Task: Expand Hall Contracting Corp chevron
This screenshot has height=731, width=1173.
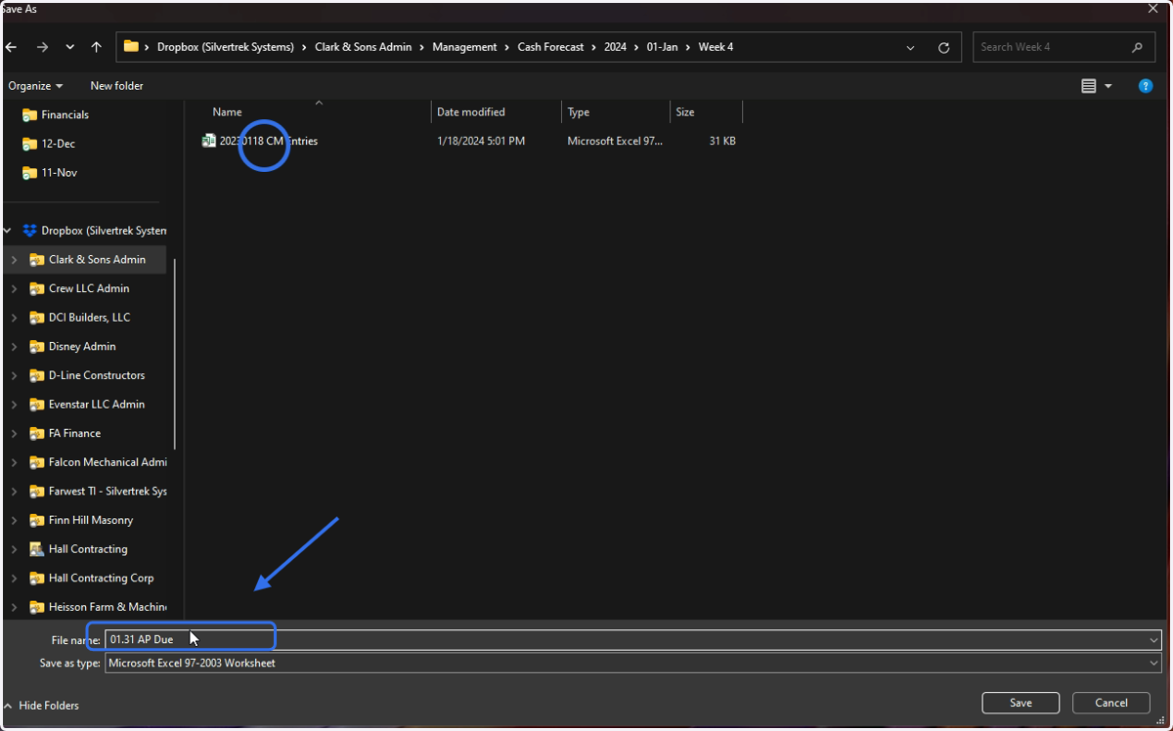Action: (14, 579)
